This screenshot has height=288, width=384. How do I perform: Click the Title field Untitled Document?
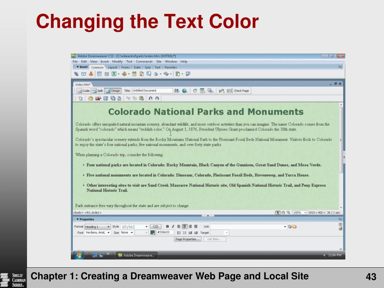point(152,91)
